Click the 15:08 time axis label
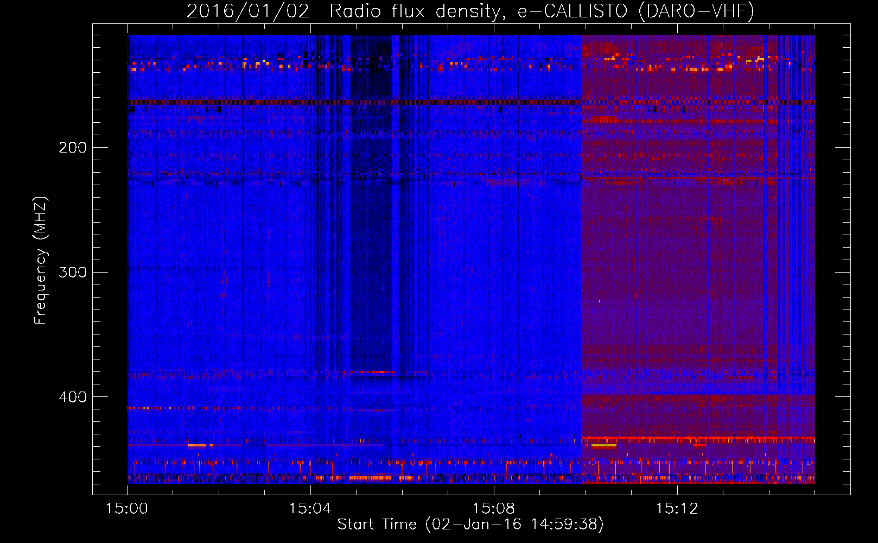 coord(494,509)
